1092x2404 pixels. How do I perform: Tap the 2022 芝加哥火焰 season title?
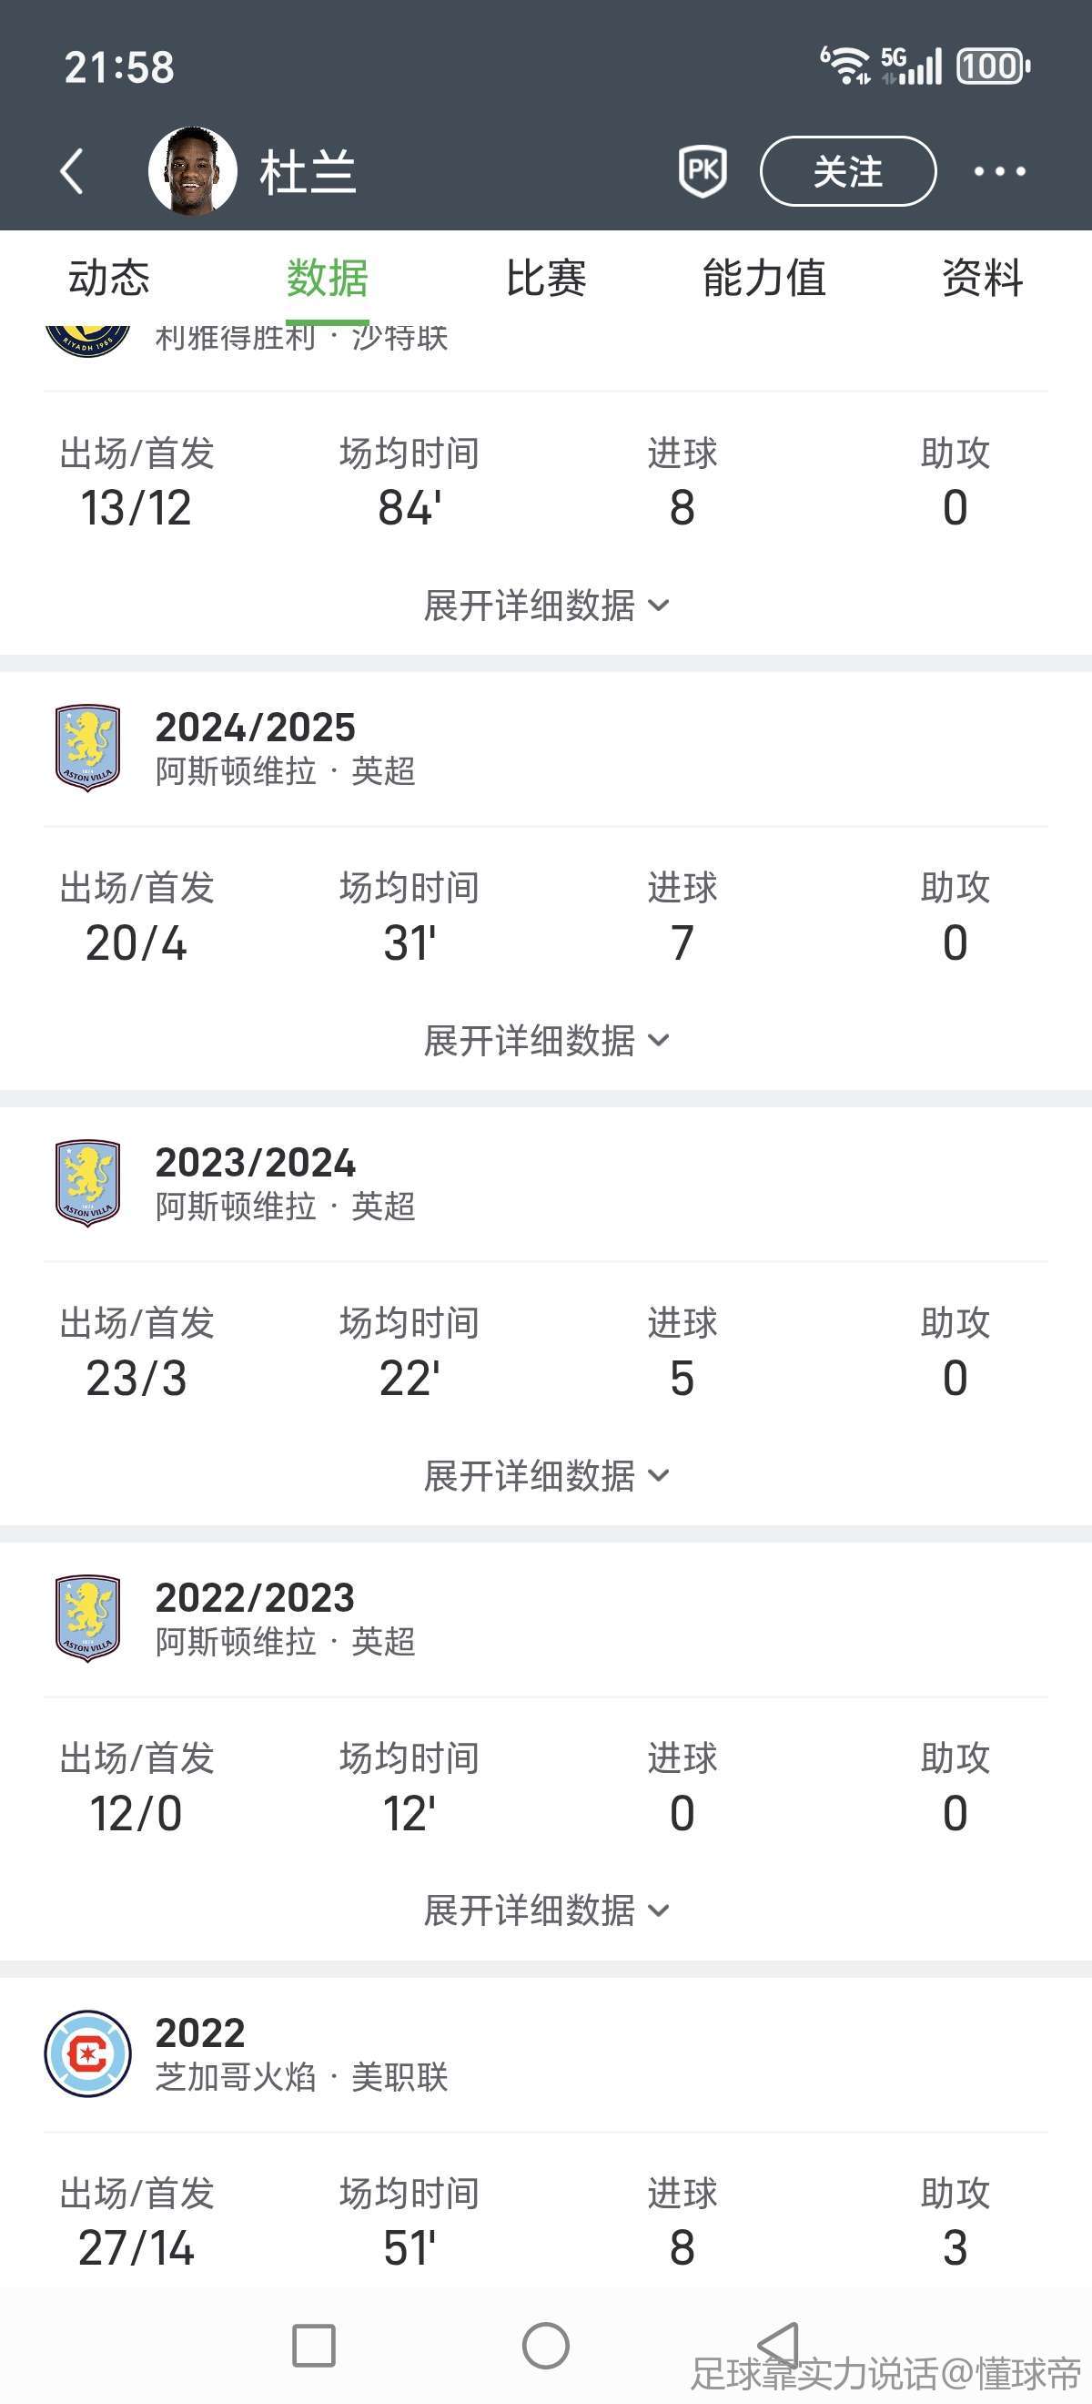click(199, 2032)
